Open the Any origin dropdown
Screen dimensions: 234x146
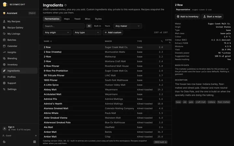tap(57, 32)
